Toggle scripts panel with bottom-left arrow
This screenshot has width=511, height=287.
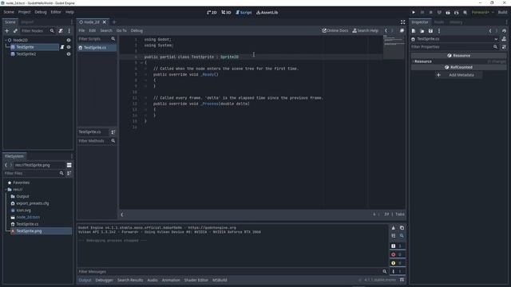122,214
